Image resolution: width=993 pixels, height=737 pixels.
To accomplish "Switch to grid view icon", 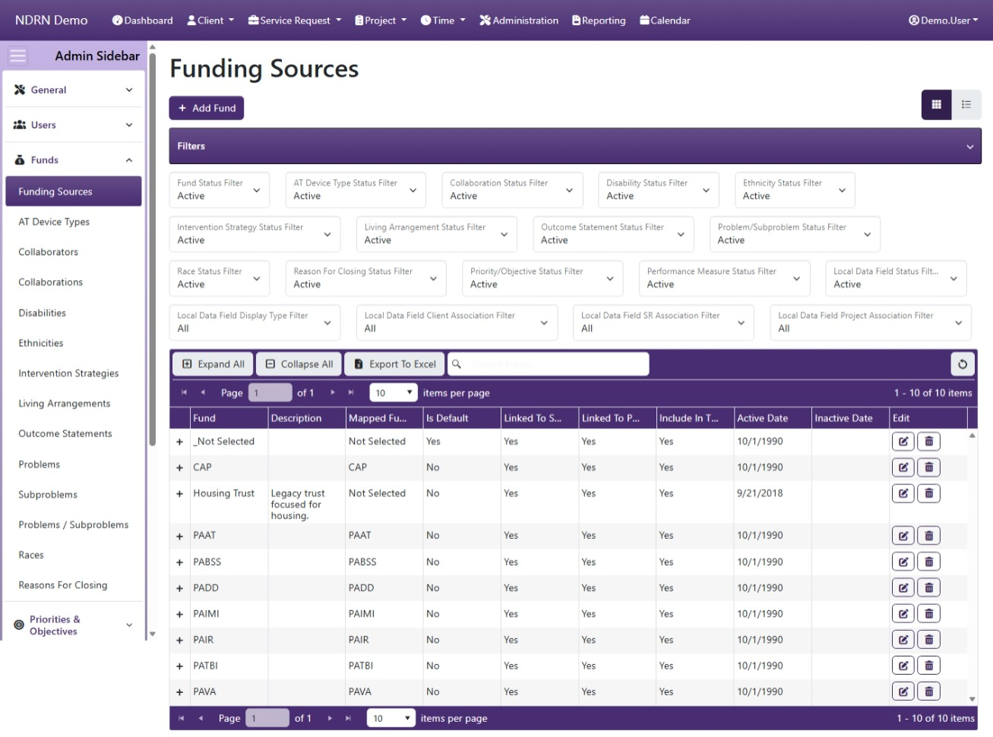I will (936, 105).
